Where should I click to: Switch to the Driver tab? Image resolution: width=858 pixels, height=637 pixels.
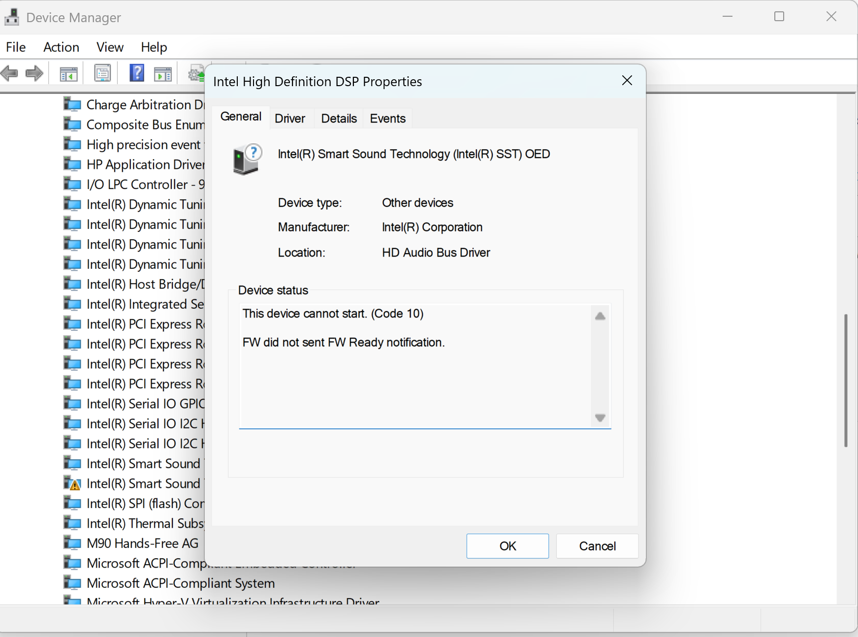290,118
